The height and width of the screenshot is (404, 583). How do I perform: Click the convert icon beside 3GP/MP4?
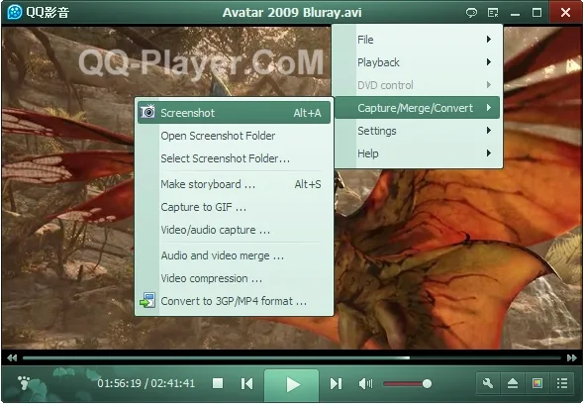point(147,301)
